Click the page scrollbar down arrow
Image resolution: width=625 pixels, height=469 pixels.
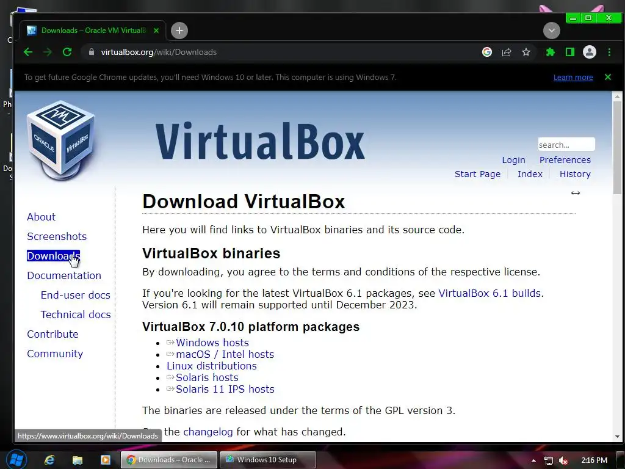617,437
